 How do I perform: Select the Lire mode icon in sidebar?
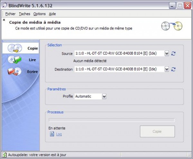tap(14, 60)
